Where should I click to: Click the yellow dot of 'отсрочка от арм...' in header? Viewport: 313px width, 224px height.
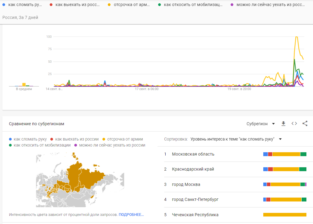click(109, 5)
